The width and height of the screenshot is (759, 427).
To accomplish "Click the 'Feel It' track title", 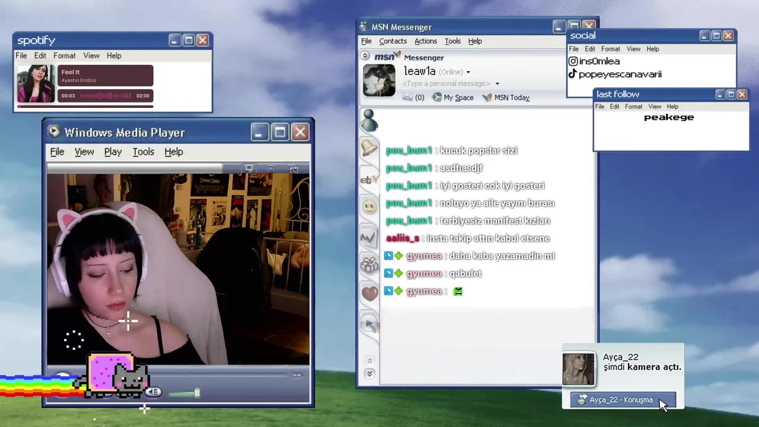I will tap(71, 72).
